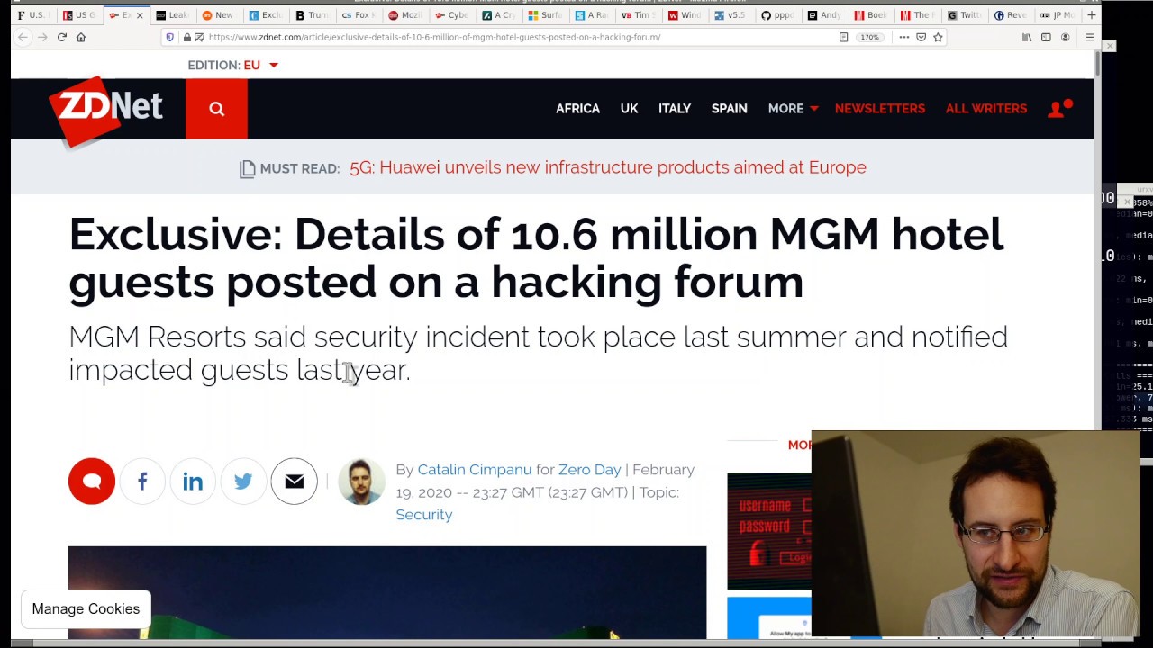
Task: Click the must-read document icon
Action: [247, 168]
